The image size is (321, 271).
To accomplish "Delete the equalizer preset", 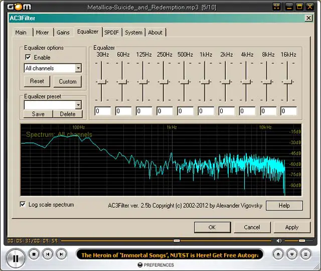I will tap(68, 114).
